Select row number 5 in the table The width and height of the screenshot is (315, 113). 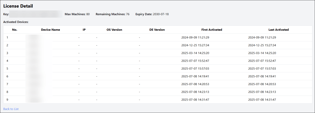coord(7,68)
